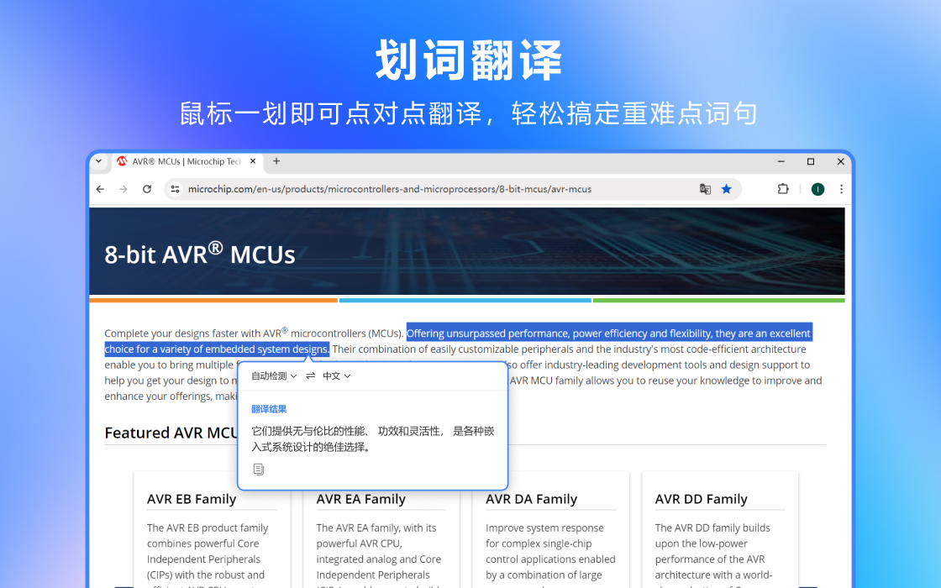Open the 自动检测 source language dropdown
Screen dimensions: 941x588
point(274,375)
